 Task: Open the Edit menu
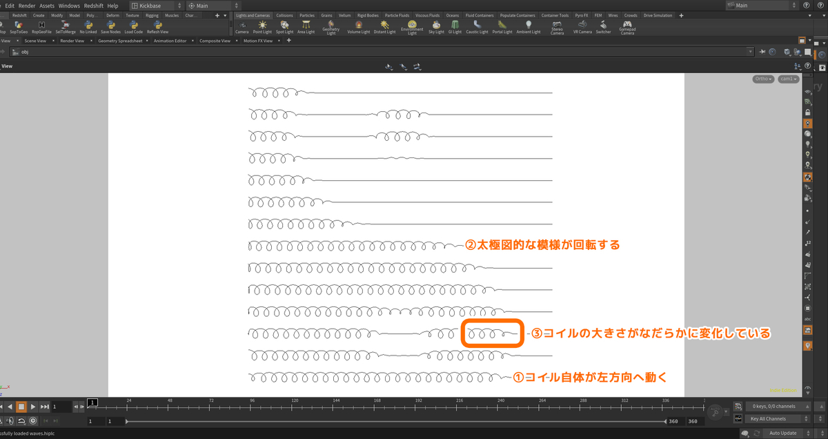click(x=10, y=6)
